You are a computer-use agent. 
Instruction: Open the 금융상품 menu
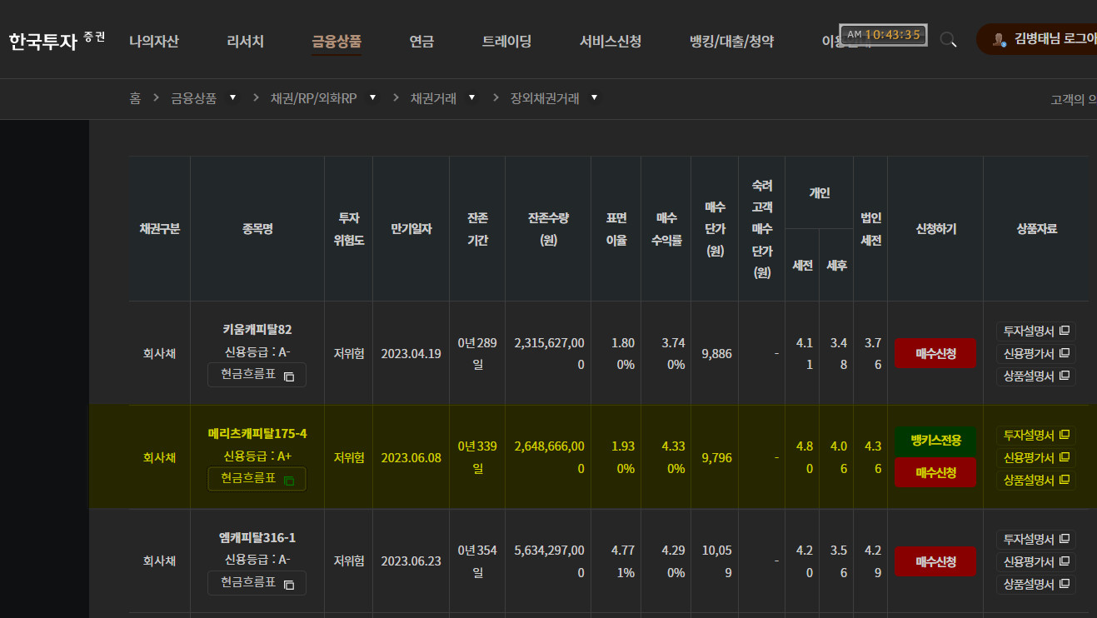point(337,41)
